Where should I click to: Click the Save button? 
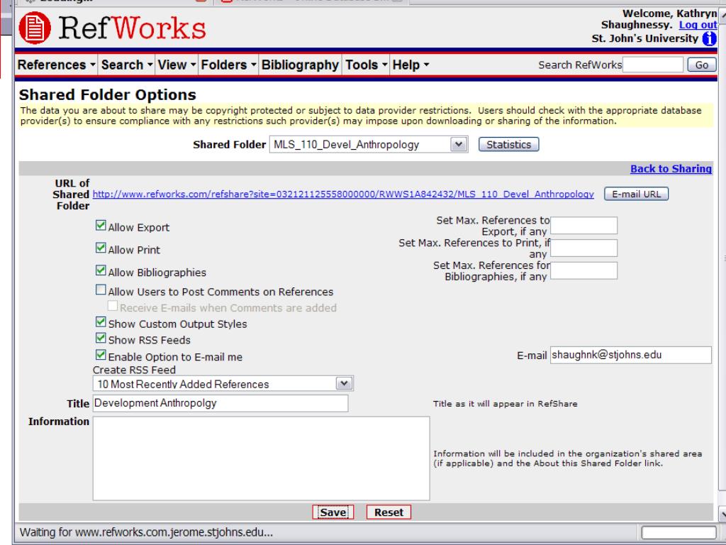coord(333,512)
